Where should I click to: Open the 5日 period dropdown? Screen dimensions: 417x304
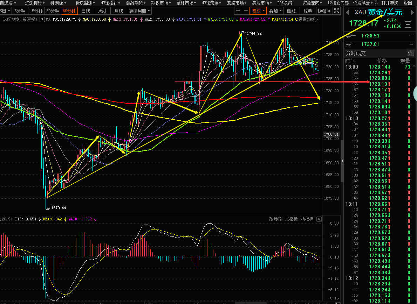[x=5, y=11]
